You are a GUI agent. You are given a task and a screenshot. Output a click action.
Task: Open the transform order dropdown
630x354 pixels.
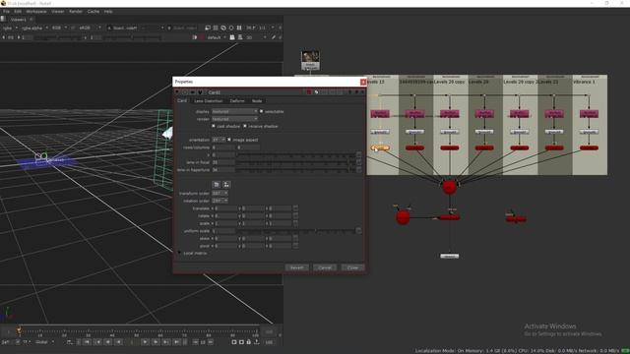[220, 194]
